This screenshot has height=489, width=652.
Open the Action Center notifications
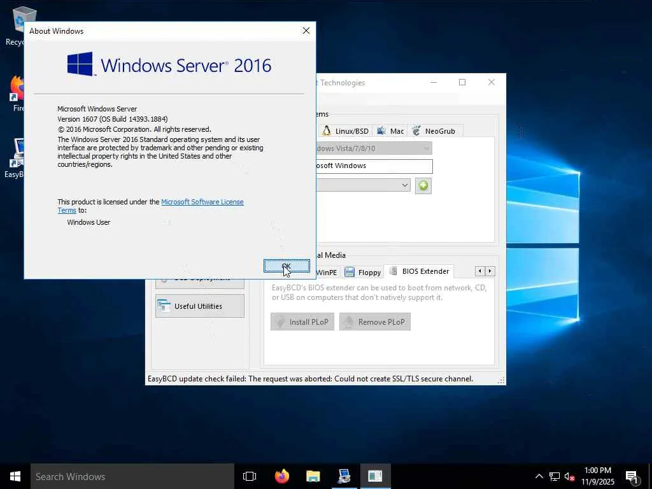click(x=632, y=478)
